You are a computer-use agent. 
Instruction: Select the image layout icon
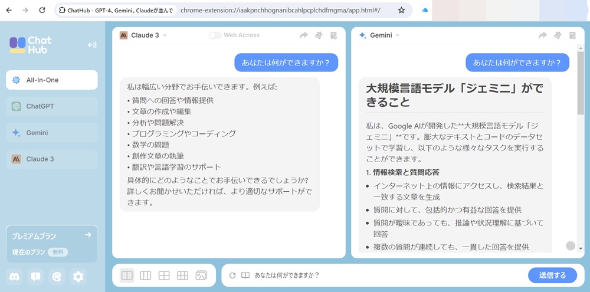[201, 275]
